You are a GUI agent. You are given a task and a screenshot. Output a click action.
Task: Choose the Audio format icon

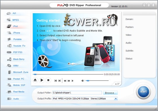coord(9,99)
